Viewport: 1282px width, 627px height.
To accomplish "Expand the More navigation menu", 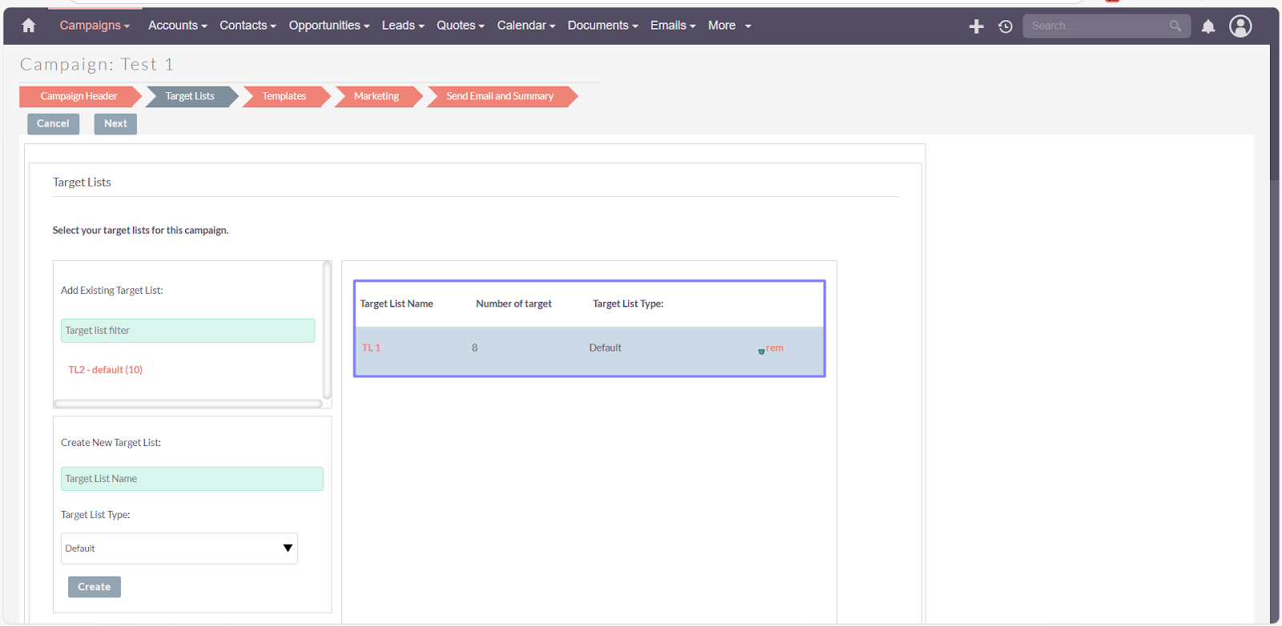I will click(729, 26).
